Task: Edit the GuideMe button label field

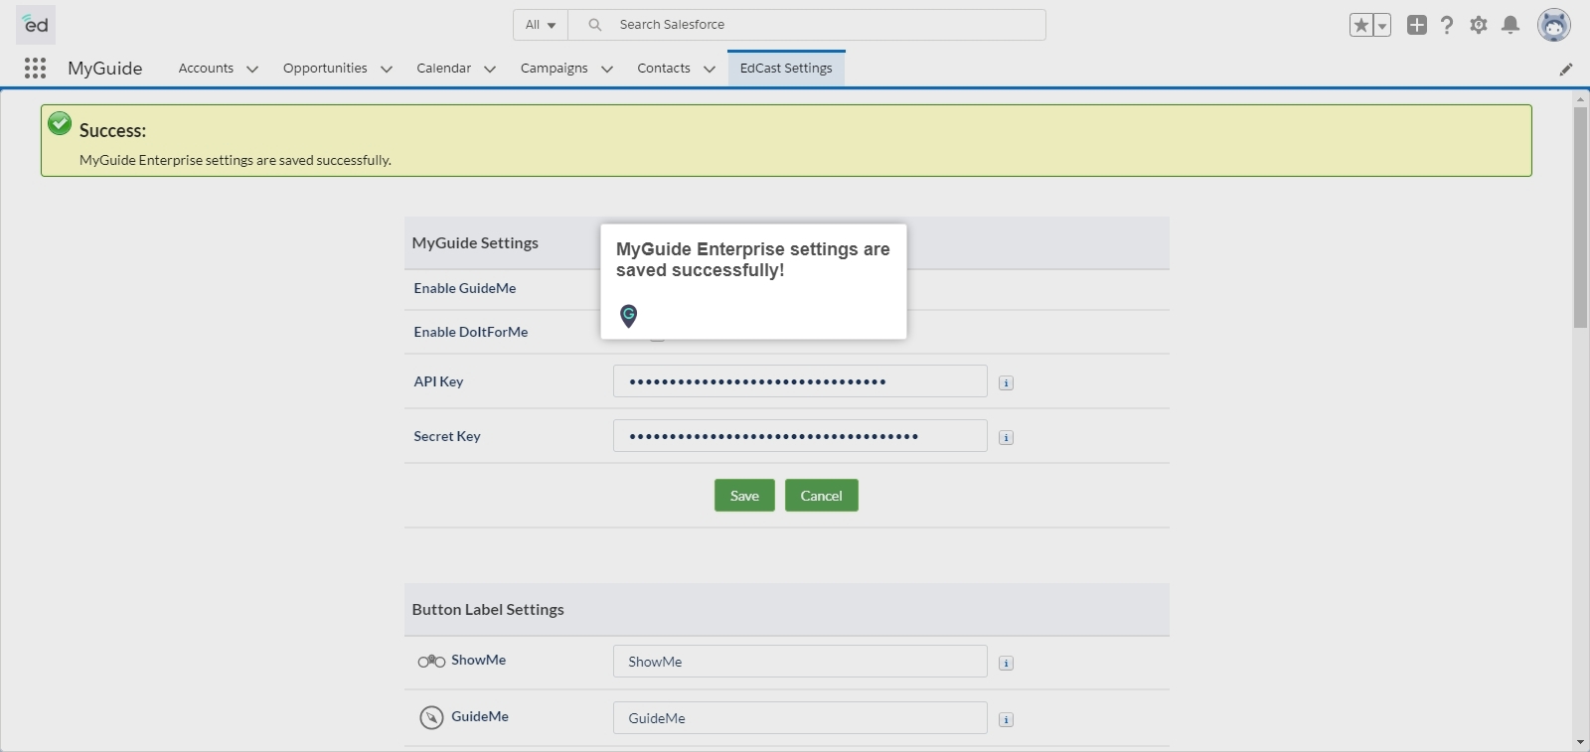Action: pos(800,718)
